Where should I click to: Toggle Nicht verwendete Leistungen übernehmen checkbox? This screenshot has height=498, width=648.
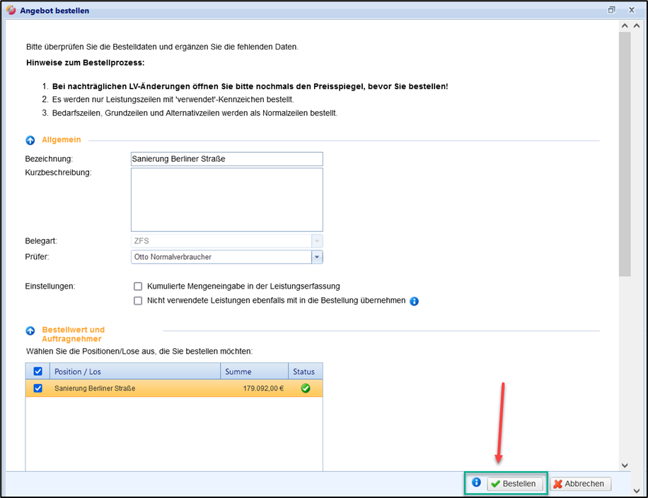click(138, 301)
